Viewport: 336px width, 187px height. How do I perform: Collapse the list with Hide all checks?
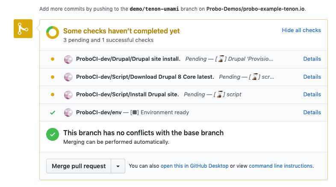click(301, 30)
